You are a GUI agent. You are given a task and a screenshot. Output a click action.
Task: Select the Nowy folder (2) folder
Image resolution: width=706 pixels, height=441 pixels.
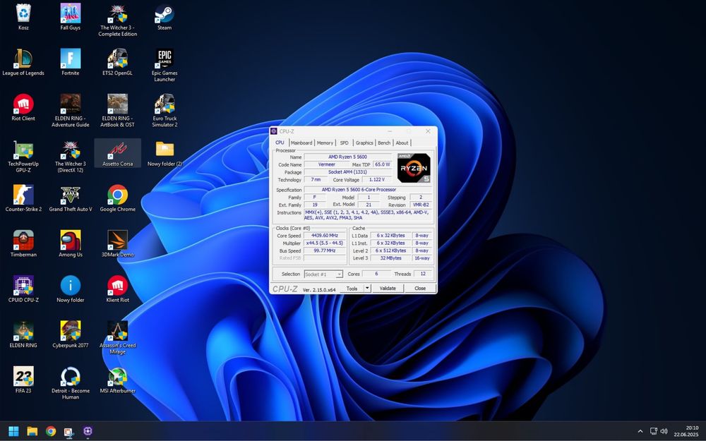(164, 153)
